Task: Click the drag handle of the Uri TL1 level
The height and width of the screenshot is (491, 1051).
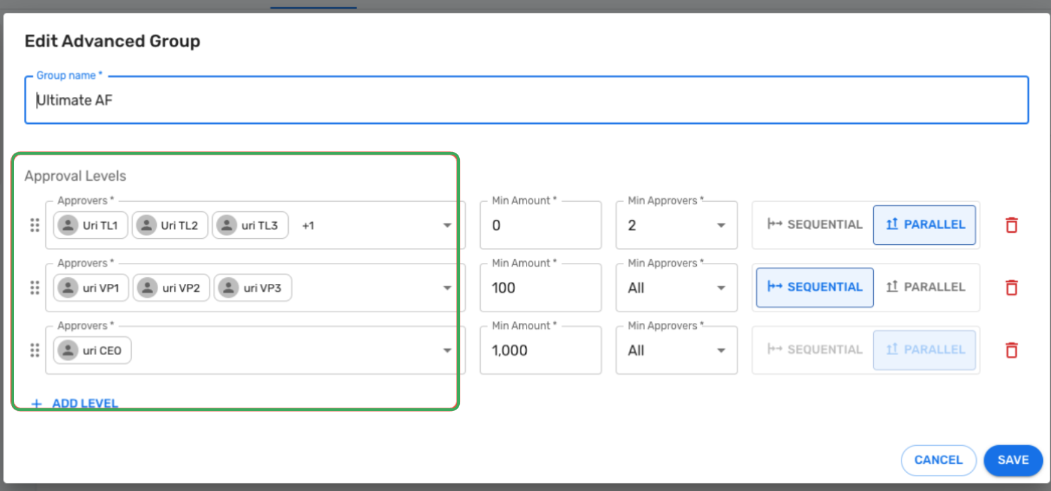Action: click(35, 225)
